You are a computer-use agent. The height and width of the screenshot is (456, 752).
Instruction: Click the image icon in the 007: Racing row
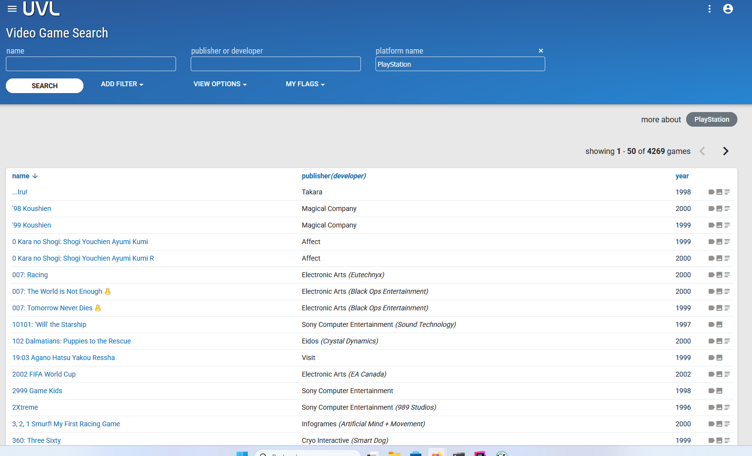tap(719, 275)
